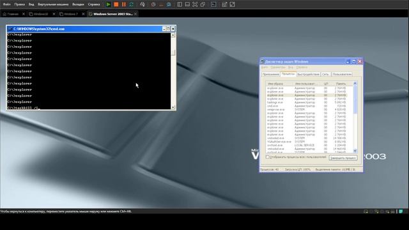This screenshot has width=409, height=230.
Task: Click the green Power On play icon
Action: pyautogui.click(x=108, y=4)
